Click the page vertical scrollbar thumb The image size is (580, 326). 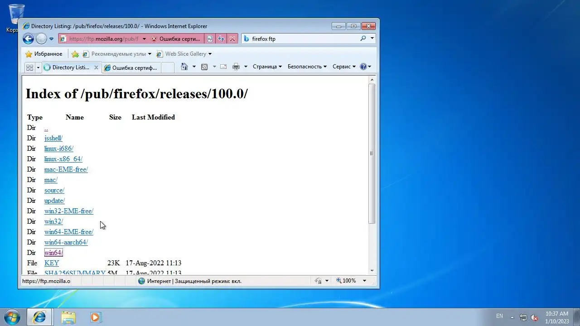pyautogui.click(x=372, y=153)
